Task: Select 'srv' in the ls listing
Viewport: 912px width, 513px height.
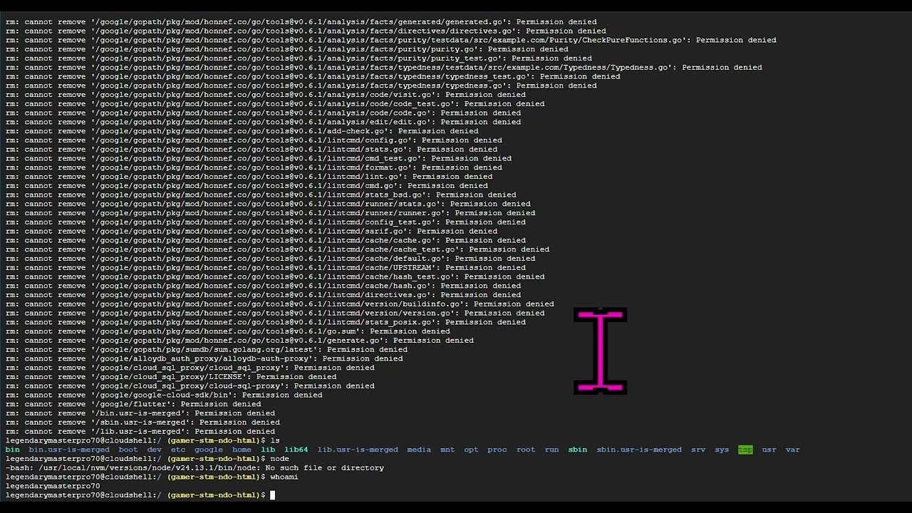Action: (x=698, y=450)
